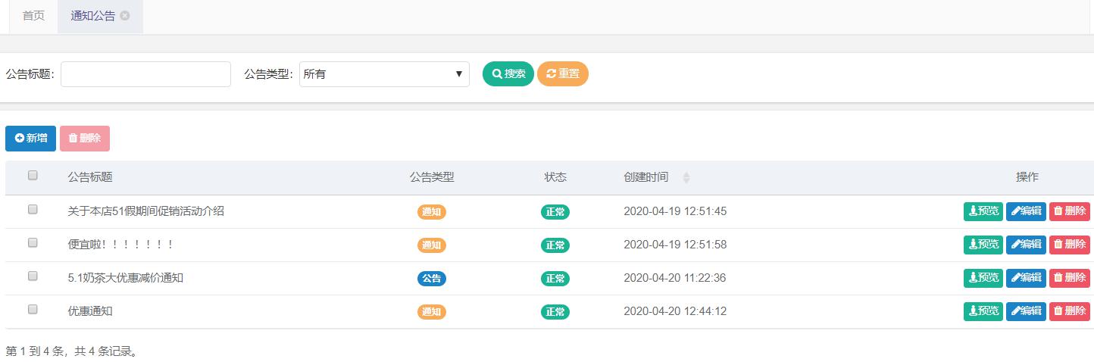The width and height of the screenshot is (1094, 362).
Task: Click the 通知 badge in 便宜啦 row
Action: [x=432, y=245]
